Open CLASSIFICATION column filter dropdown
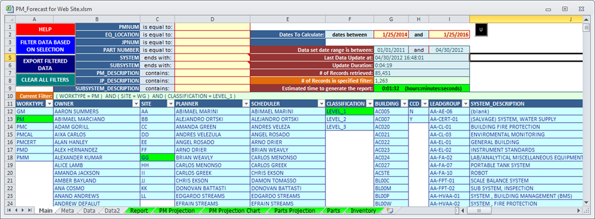The width and height of the screenshot is (595, 219). (x=369, y=104)
